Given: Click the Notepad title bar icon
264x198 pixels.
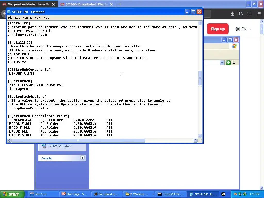Looking at the screenshot, I should click(x=9, y=12).
